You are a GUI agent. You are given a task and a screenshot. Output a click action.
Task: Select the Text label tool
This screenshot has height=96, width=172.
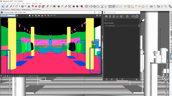click(x=51, y=6)
